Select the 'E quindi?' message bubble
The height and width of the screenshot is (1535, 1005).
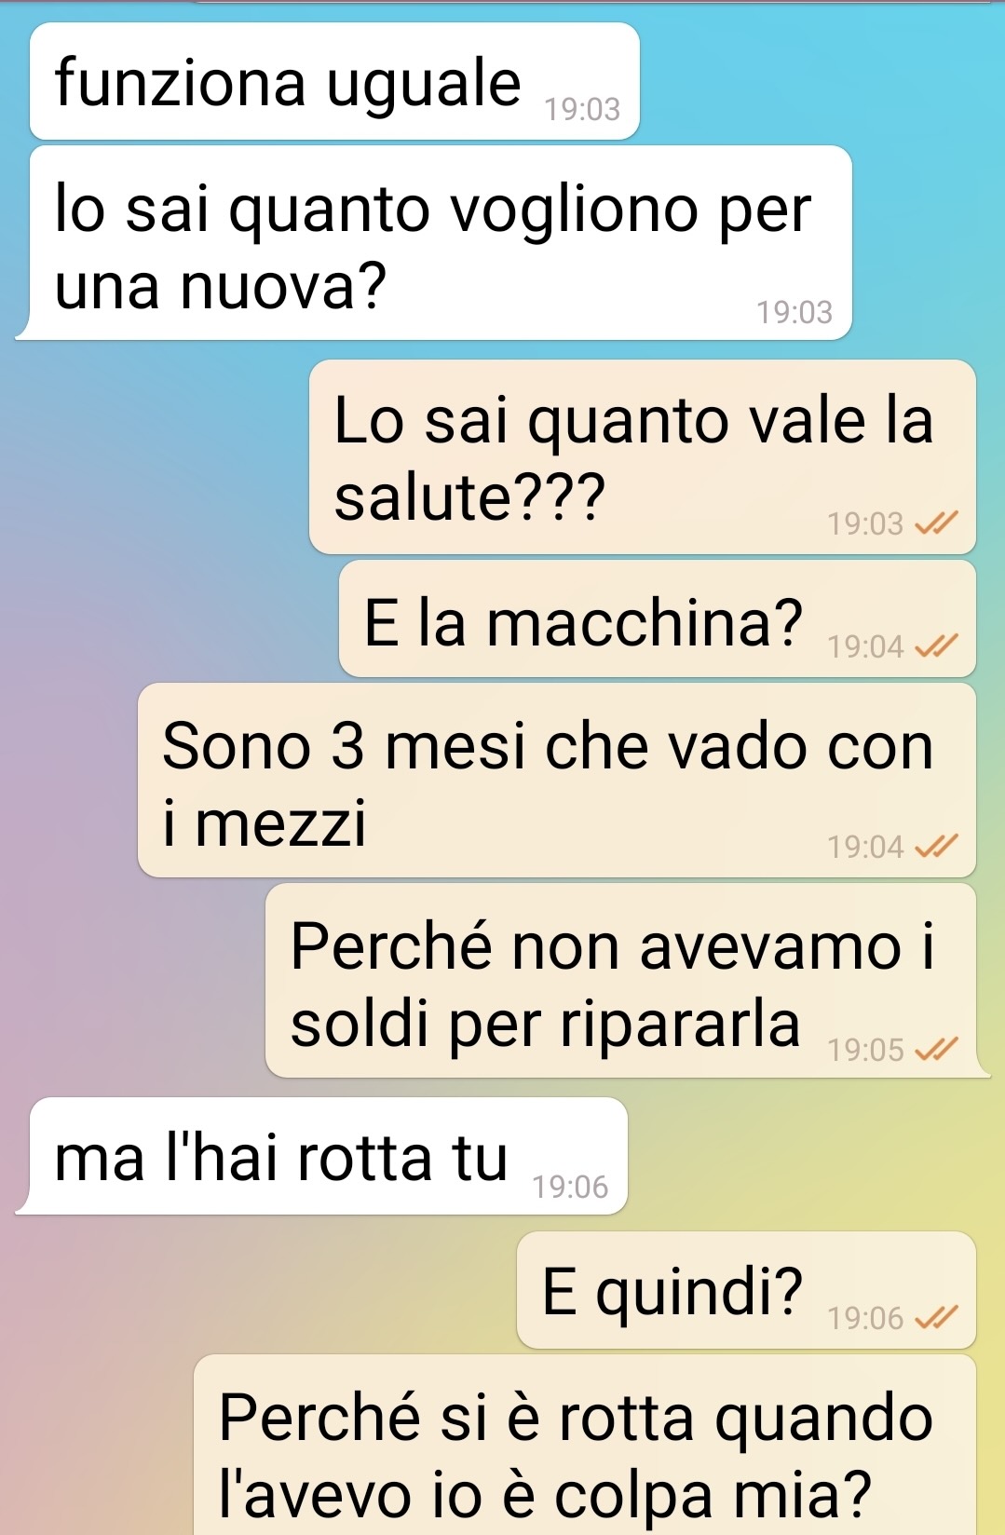coord(746,1290)
